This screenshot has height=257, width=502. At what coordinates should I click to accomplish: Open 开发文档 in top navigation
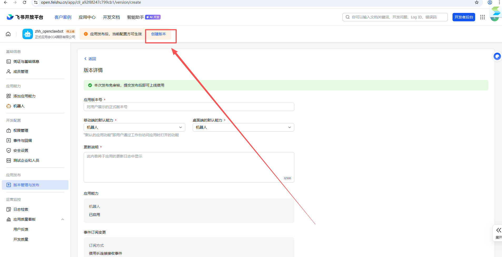[111, 17]
